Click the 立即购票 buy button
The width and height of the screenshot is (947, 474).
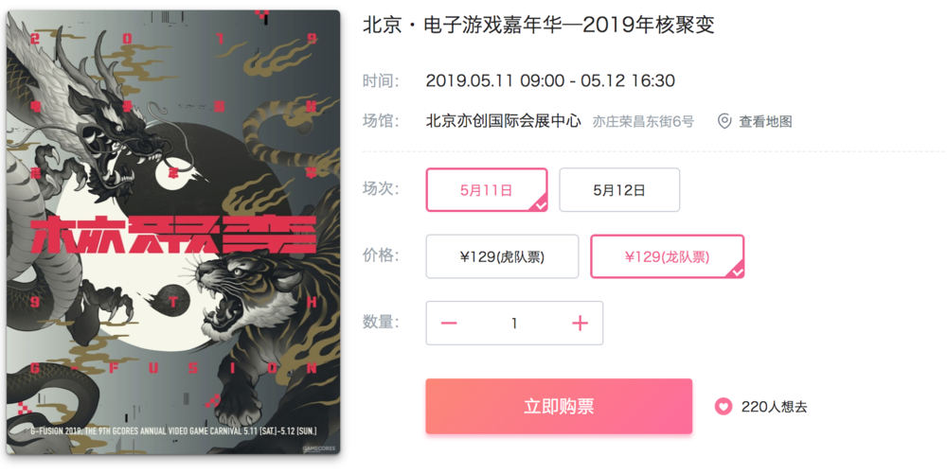tap(559, 407)
